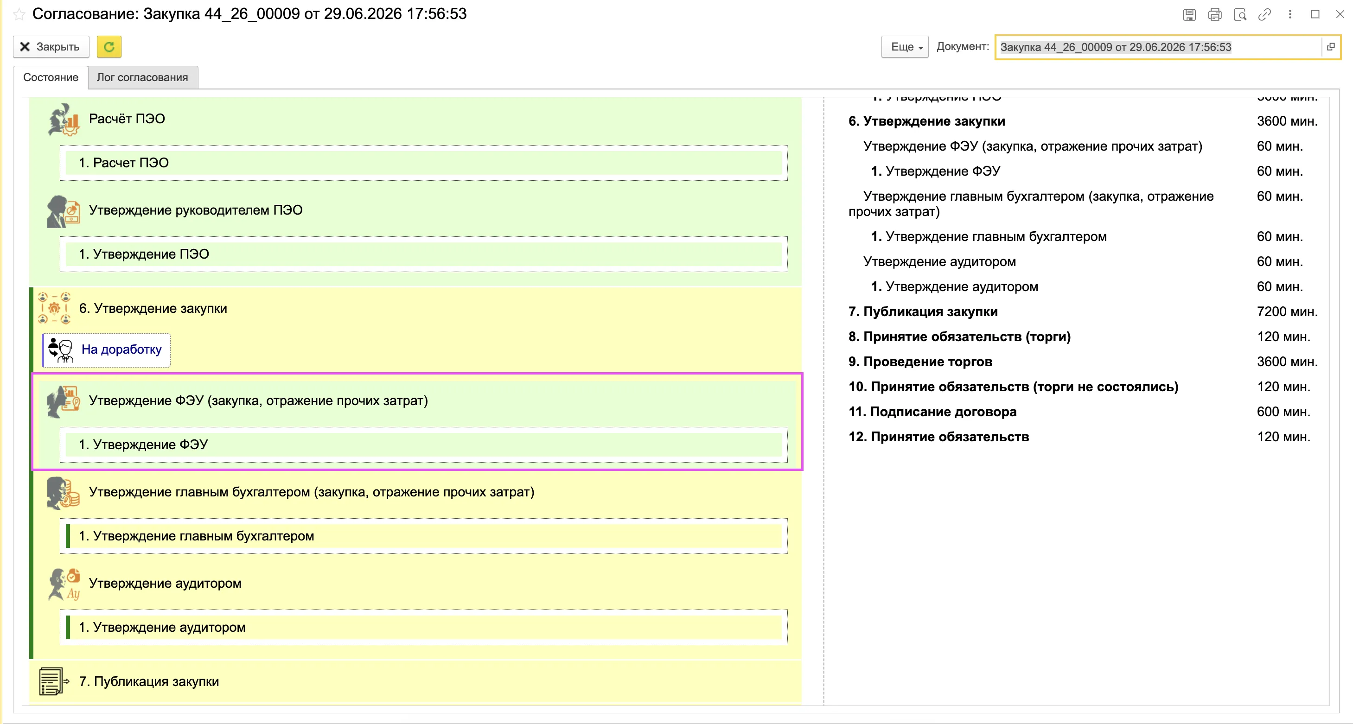Click 12. Принятие обязательств entry
The width and height of the screenshot is (1353, 724).
tap(938, 437)
